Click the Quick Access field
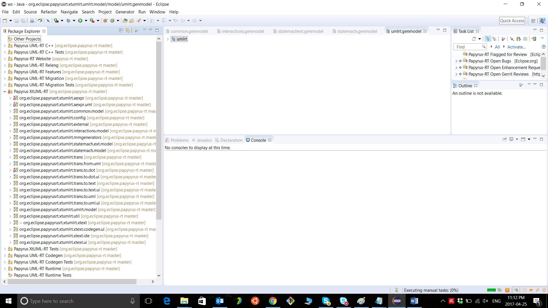The image size is (548, 308). pos(512,21)
